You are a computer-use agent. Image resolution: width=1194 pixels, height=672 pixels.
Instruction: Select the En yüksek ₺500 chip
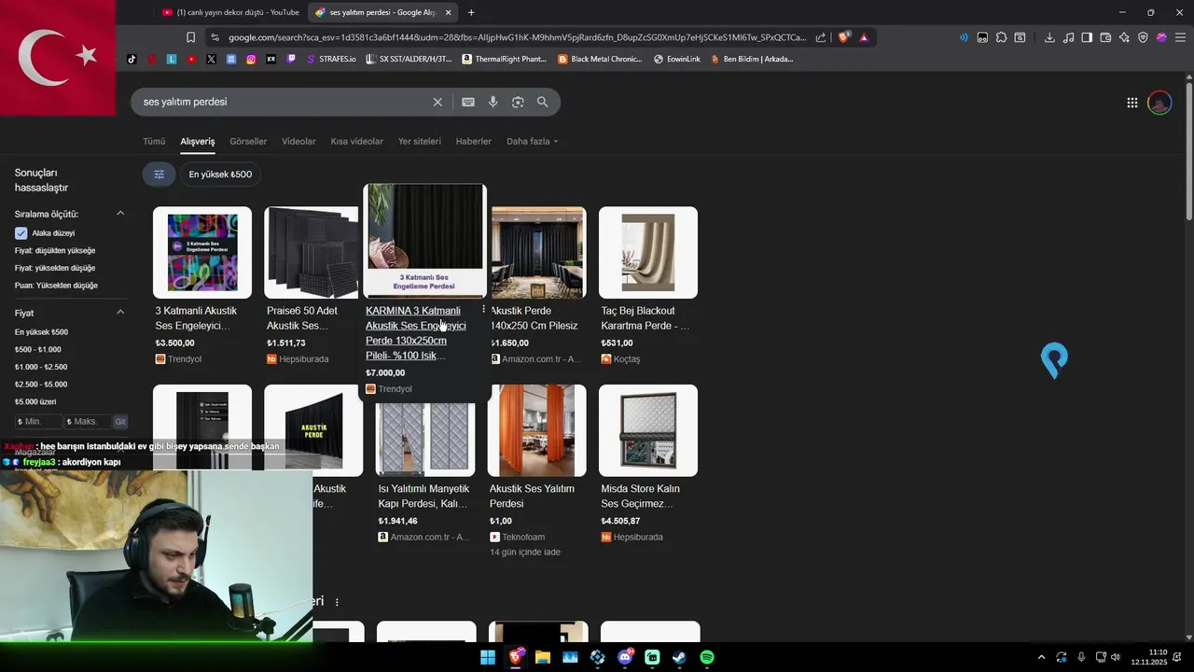click(220, 174)
